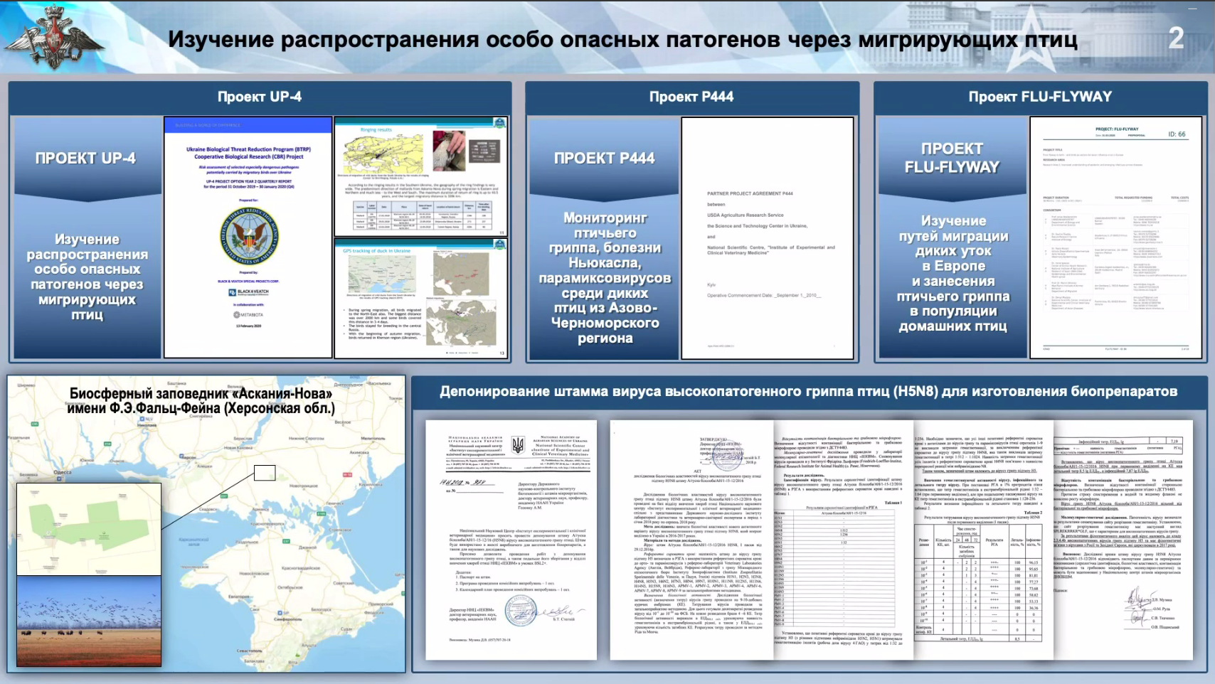Click the Депонирование штамма вируса section header
Viewport: 1215px width, 684px height.
click(x=808, y=392)
